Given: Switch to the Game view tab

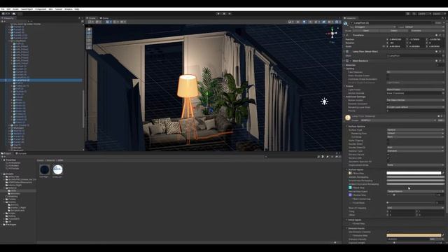Looking at the screenshot, I should click(x=104, y=18).
